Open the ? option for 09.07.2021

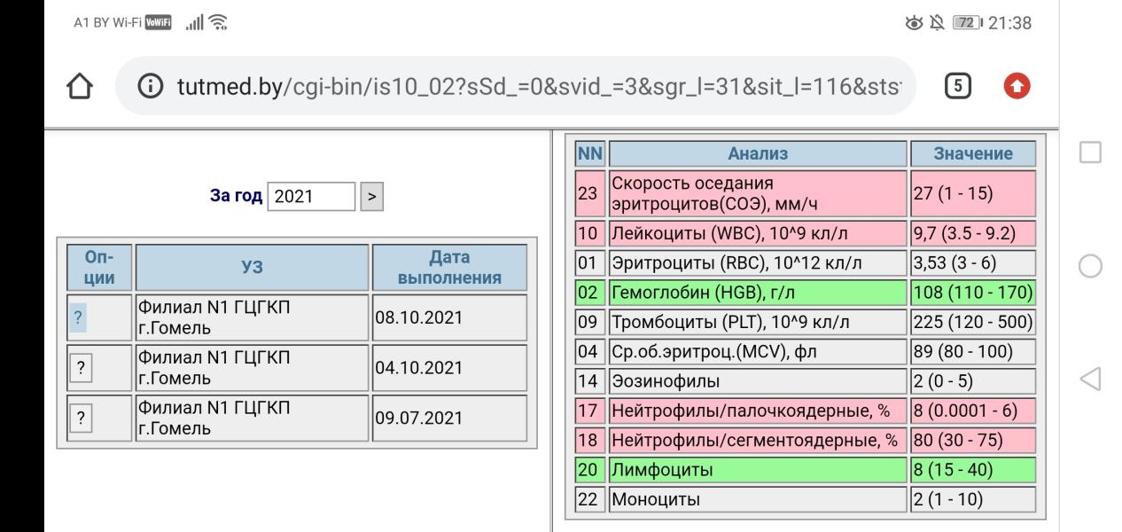coord(81,419)
